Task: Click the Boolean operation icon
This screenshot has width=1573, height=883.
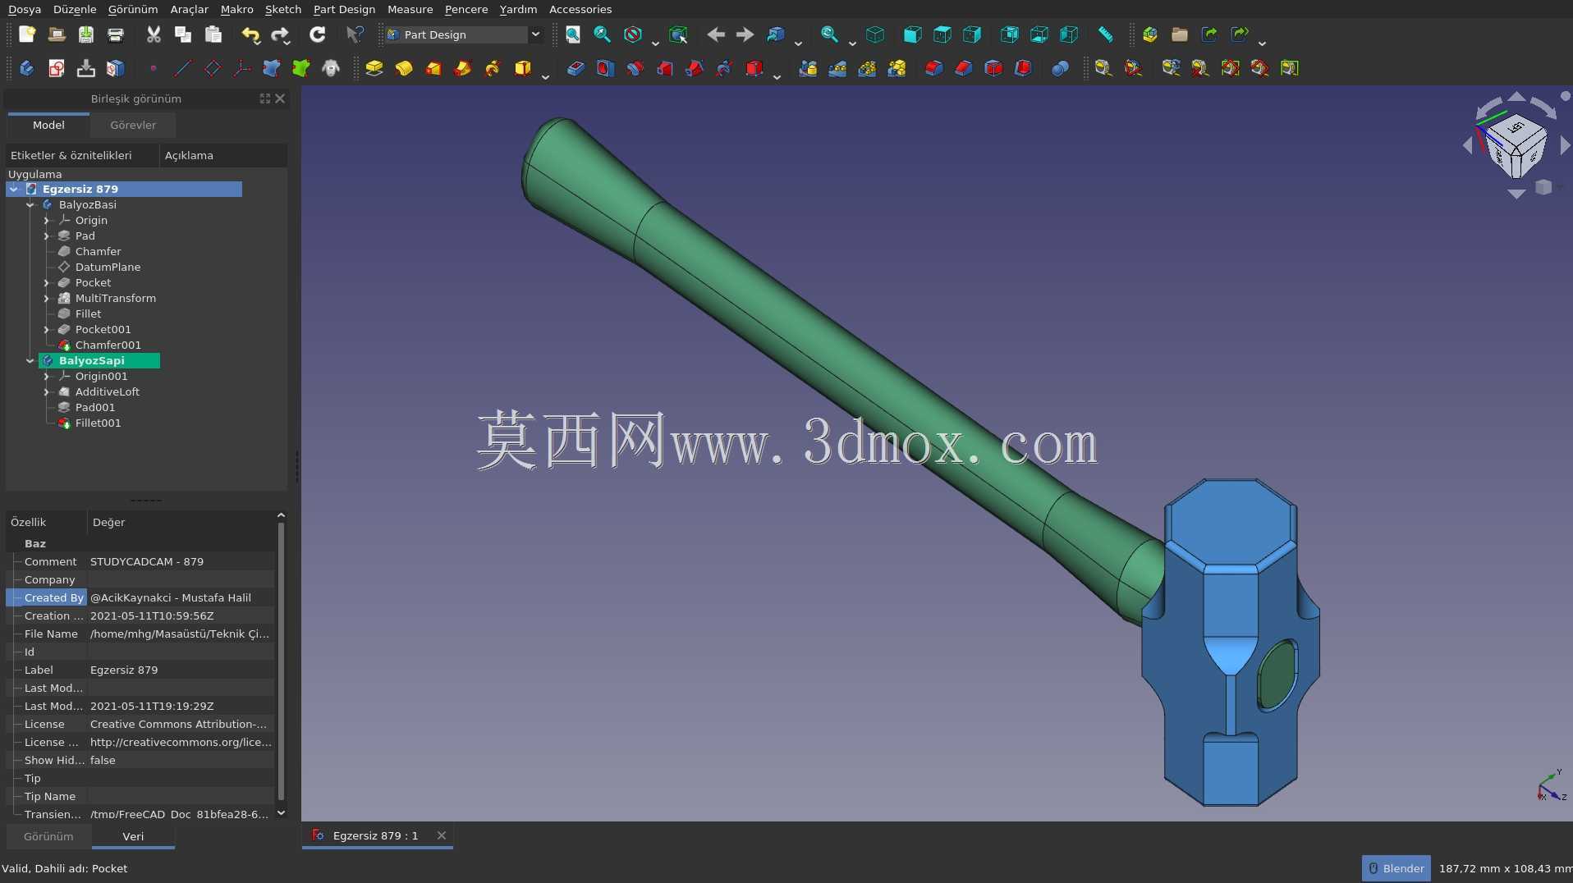Action: tap(1061, 68)
